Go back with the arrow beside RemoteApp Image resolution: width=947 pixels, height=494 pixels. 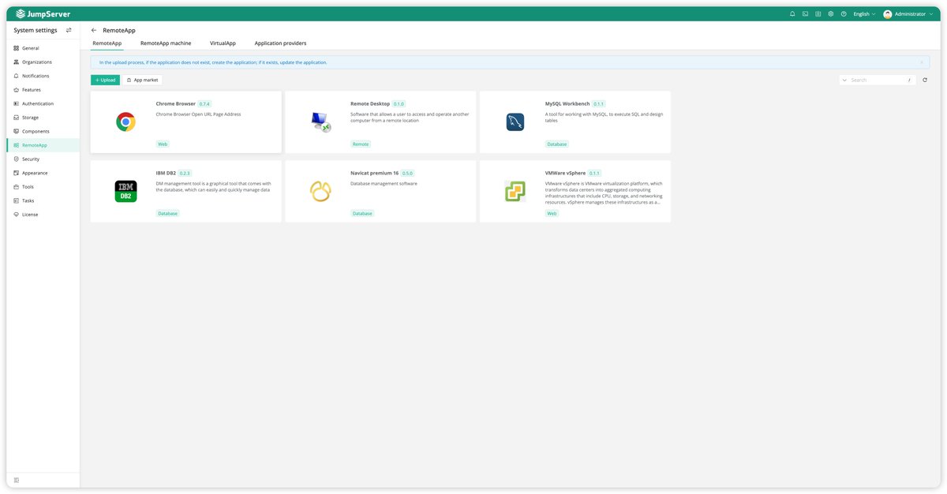pyautogui.click(x=94, y=30)
